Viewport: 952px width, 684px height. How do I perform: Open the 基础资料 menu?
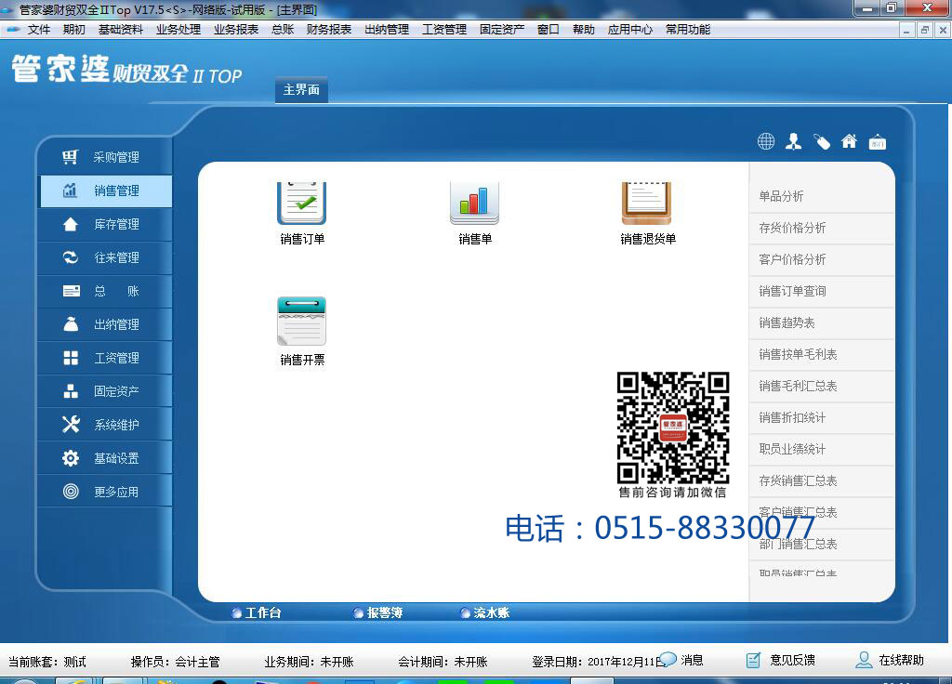(x=120, y=29)
